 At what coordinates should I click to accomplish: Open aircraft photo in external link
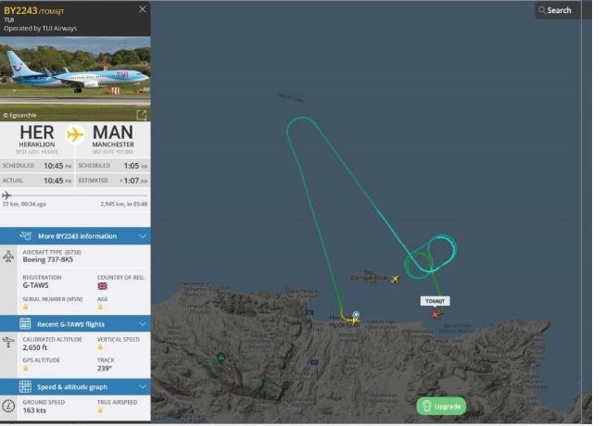pos(142,115)
